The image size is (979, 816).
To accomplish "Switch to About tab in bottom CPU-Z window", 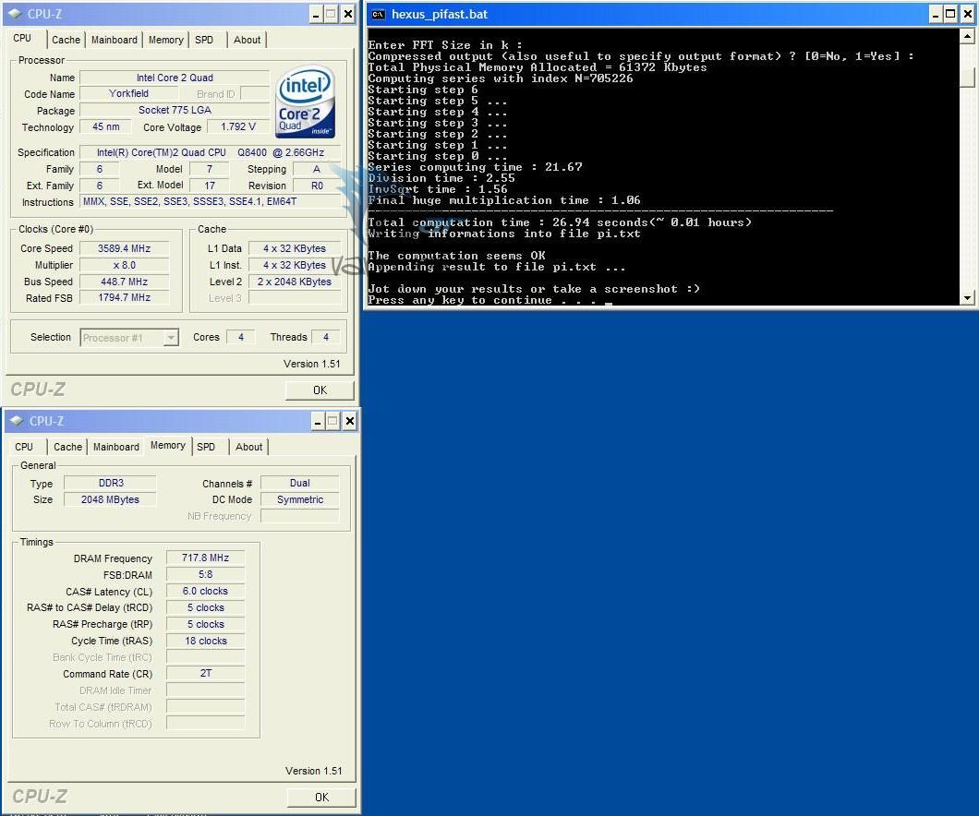I will pos(249,447).
